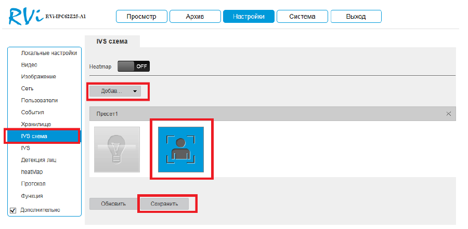Image resolution: width=468 pixels, height=229 pixels.
Task: Open the Система tab
Action: 302,17
